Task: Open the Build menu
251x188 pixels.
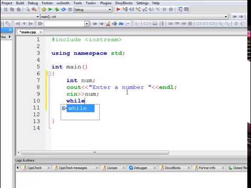Action: coord(20,3)
